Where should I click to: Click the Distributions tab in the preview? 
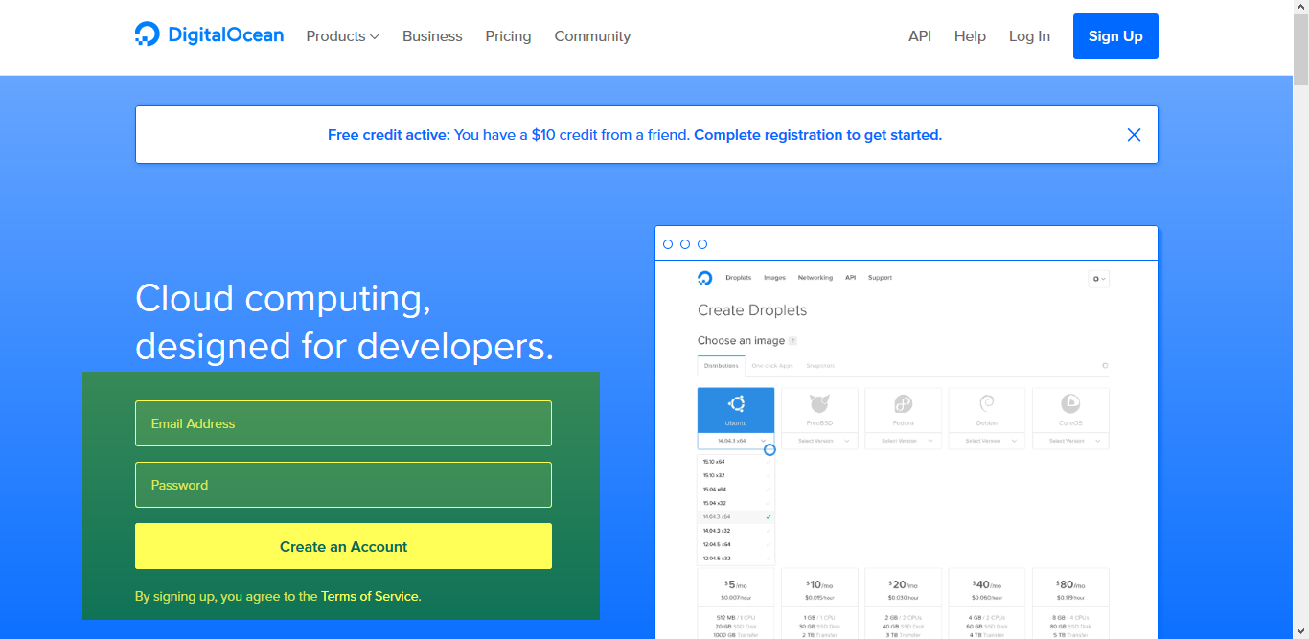722,366
